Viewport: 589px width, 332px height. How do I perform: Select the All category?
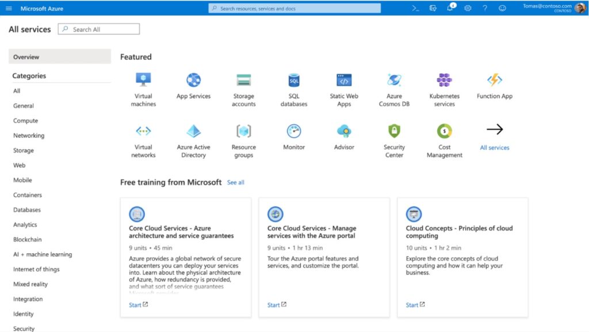click(x=17, y=91)
